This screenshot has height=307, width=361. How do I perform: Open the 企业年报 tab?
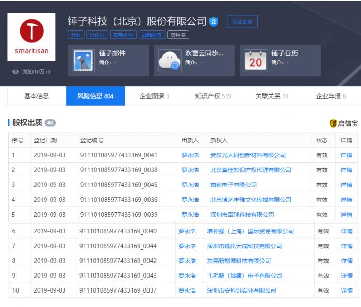point(331,96)
